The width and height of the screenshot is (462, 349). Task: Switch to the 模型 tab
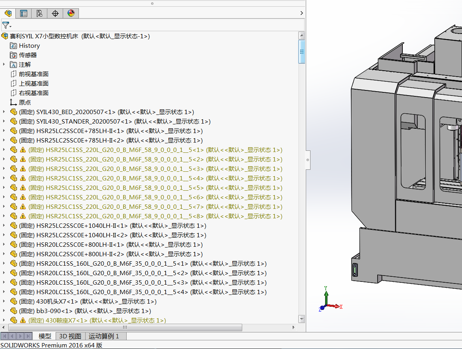(45, 336)
